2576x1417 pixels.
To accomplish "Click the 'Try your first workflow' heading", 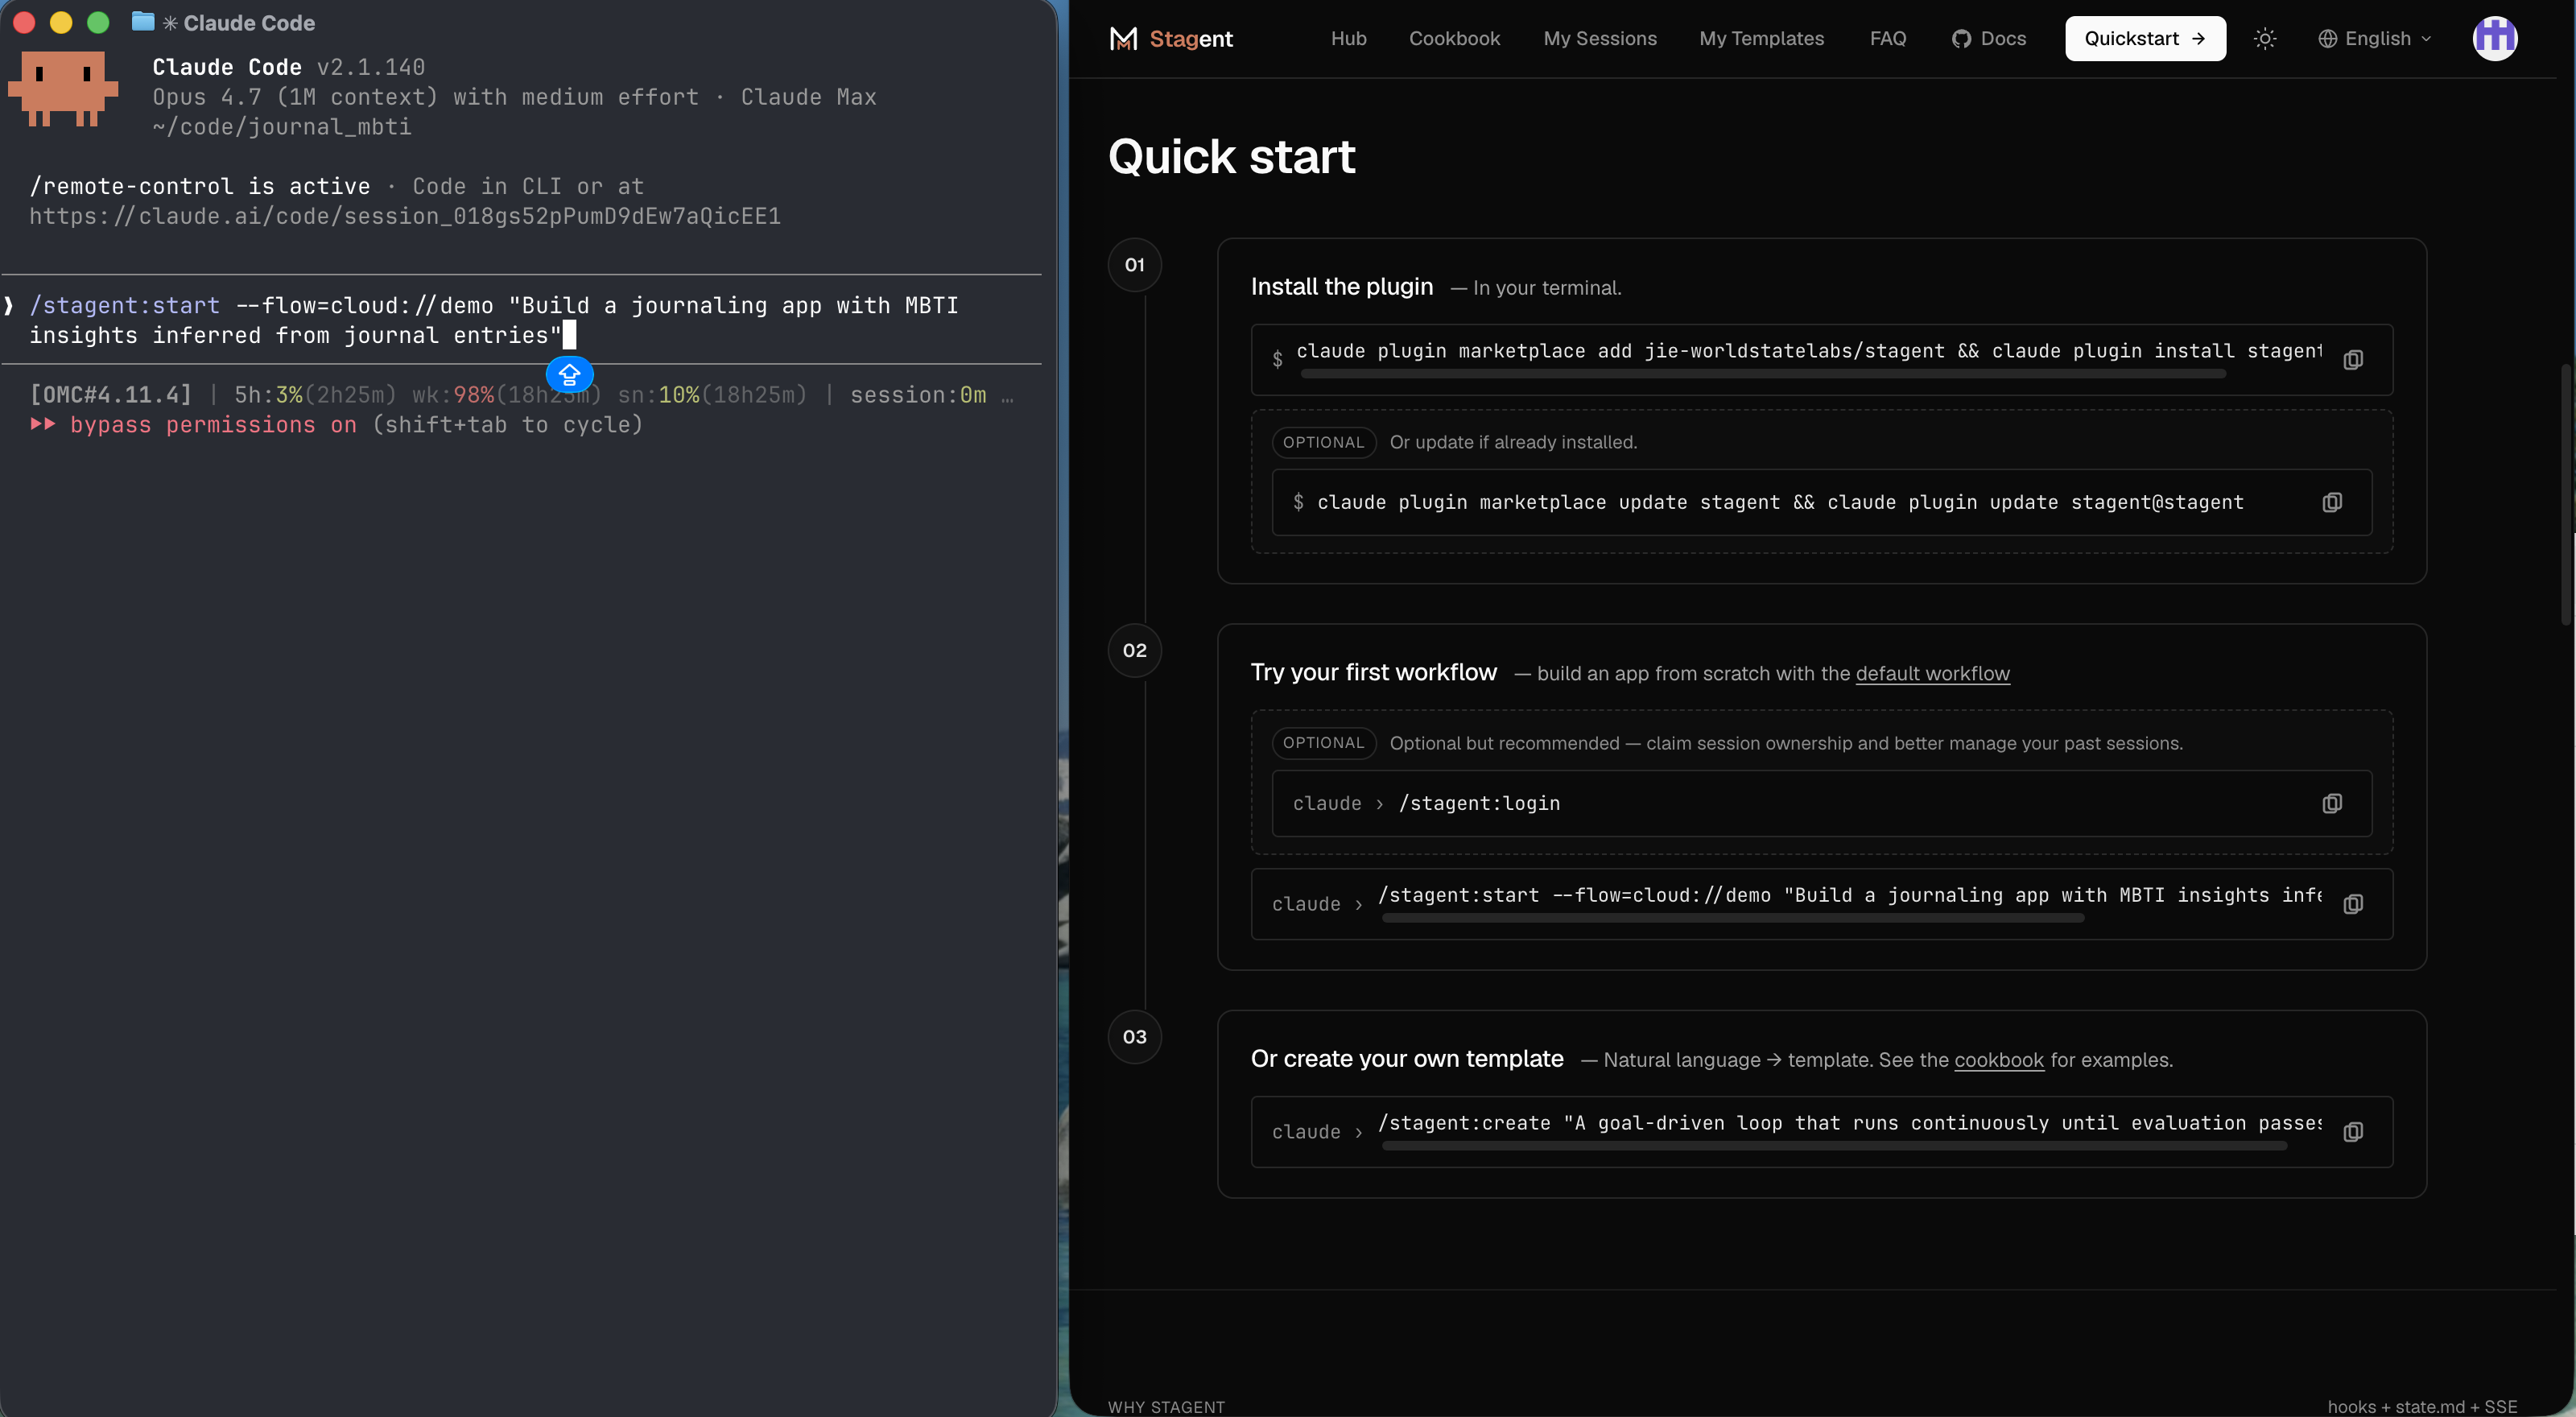I will tap(1373, 672).
